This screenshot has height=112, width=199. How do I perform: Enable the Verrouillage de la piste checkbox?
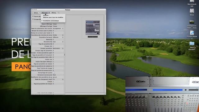(54, 73)
